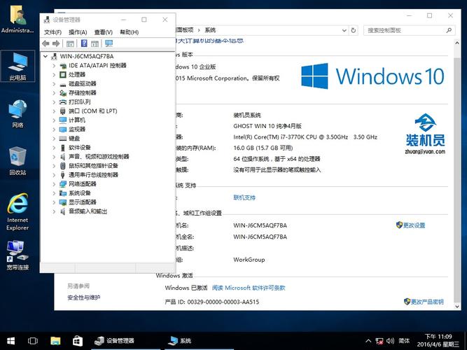Image resolution: width=467 pixels, height=350 pixels.
Task: Expand the 系统设备 node
Action: point(54,193)
